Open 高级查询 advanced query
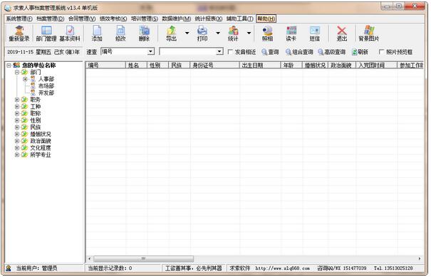 click(x=332, y=52)
